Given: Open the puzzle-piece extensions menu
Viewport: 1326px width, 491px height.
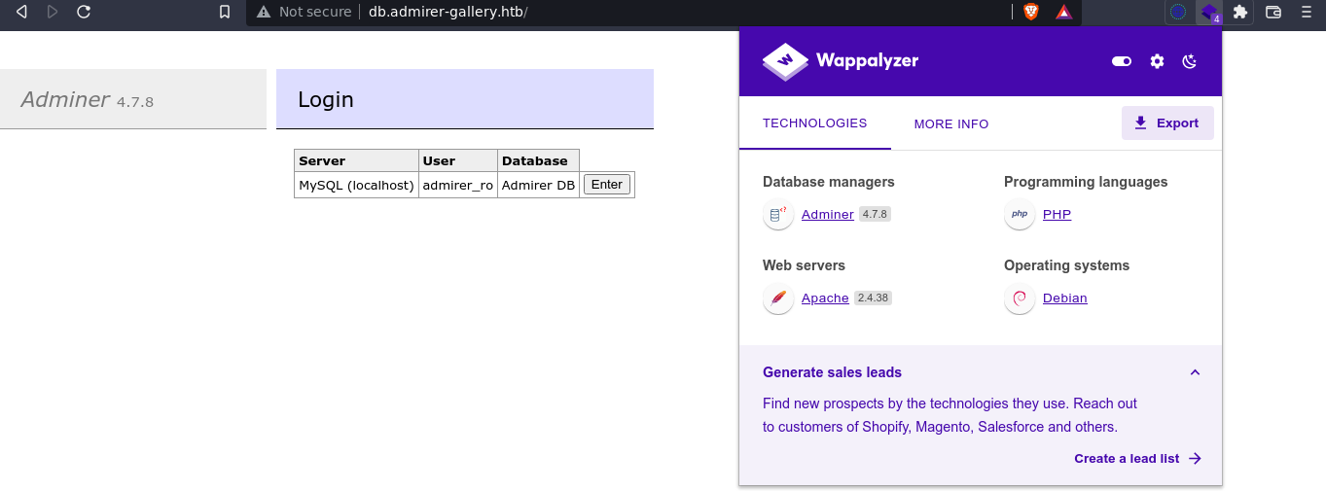Looking at the screenshot, I should [1239, 12].
